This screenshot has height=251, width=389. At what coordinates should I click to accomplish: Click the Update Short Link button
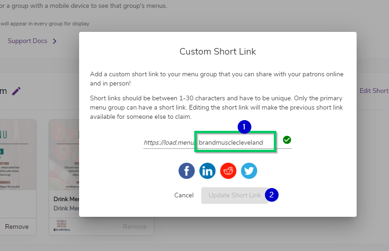point(235,196)
